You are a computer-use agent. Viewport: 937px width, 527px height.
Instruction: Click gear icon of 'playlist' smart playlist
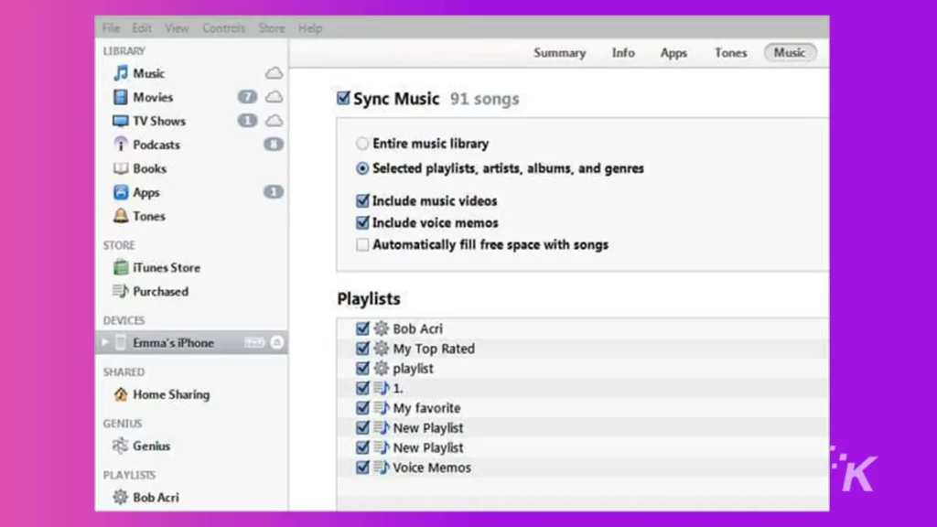pyautogui.click(x=382, y=368)
